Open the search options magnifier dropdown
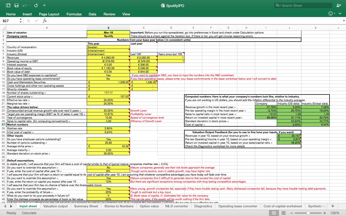Screen dimensions: 346x216 click(278, 5)
